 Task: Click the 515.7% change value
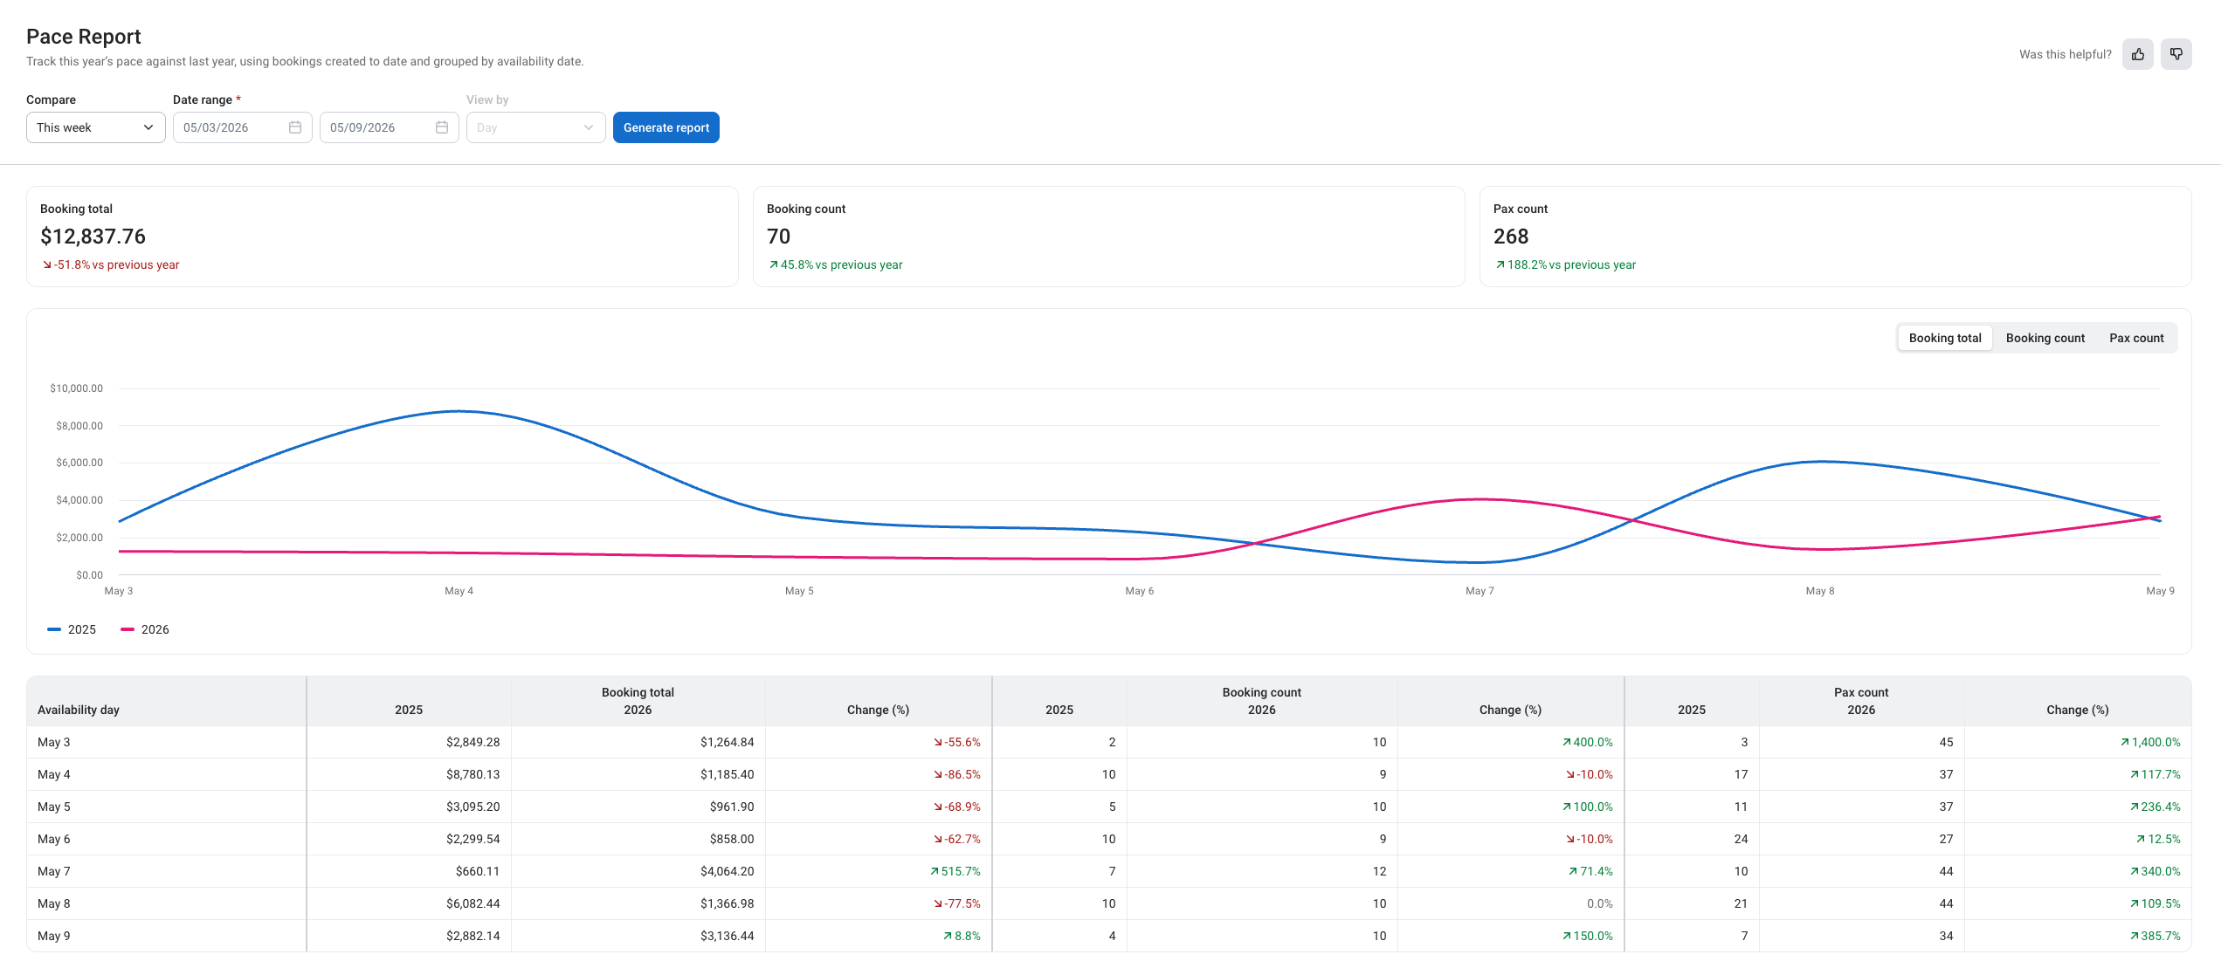tap(955, 871)
